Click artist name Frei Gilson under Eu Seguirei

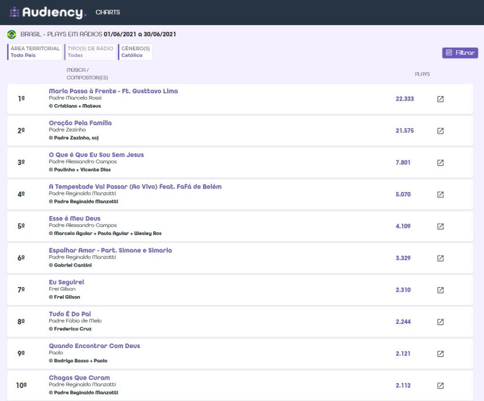[62, 289]
